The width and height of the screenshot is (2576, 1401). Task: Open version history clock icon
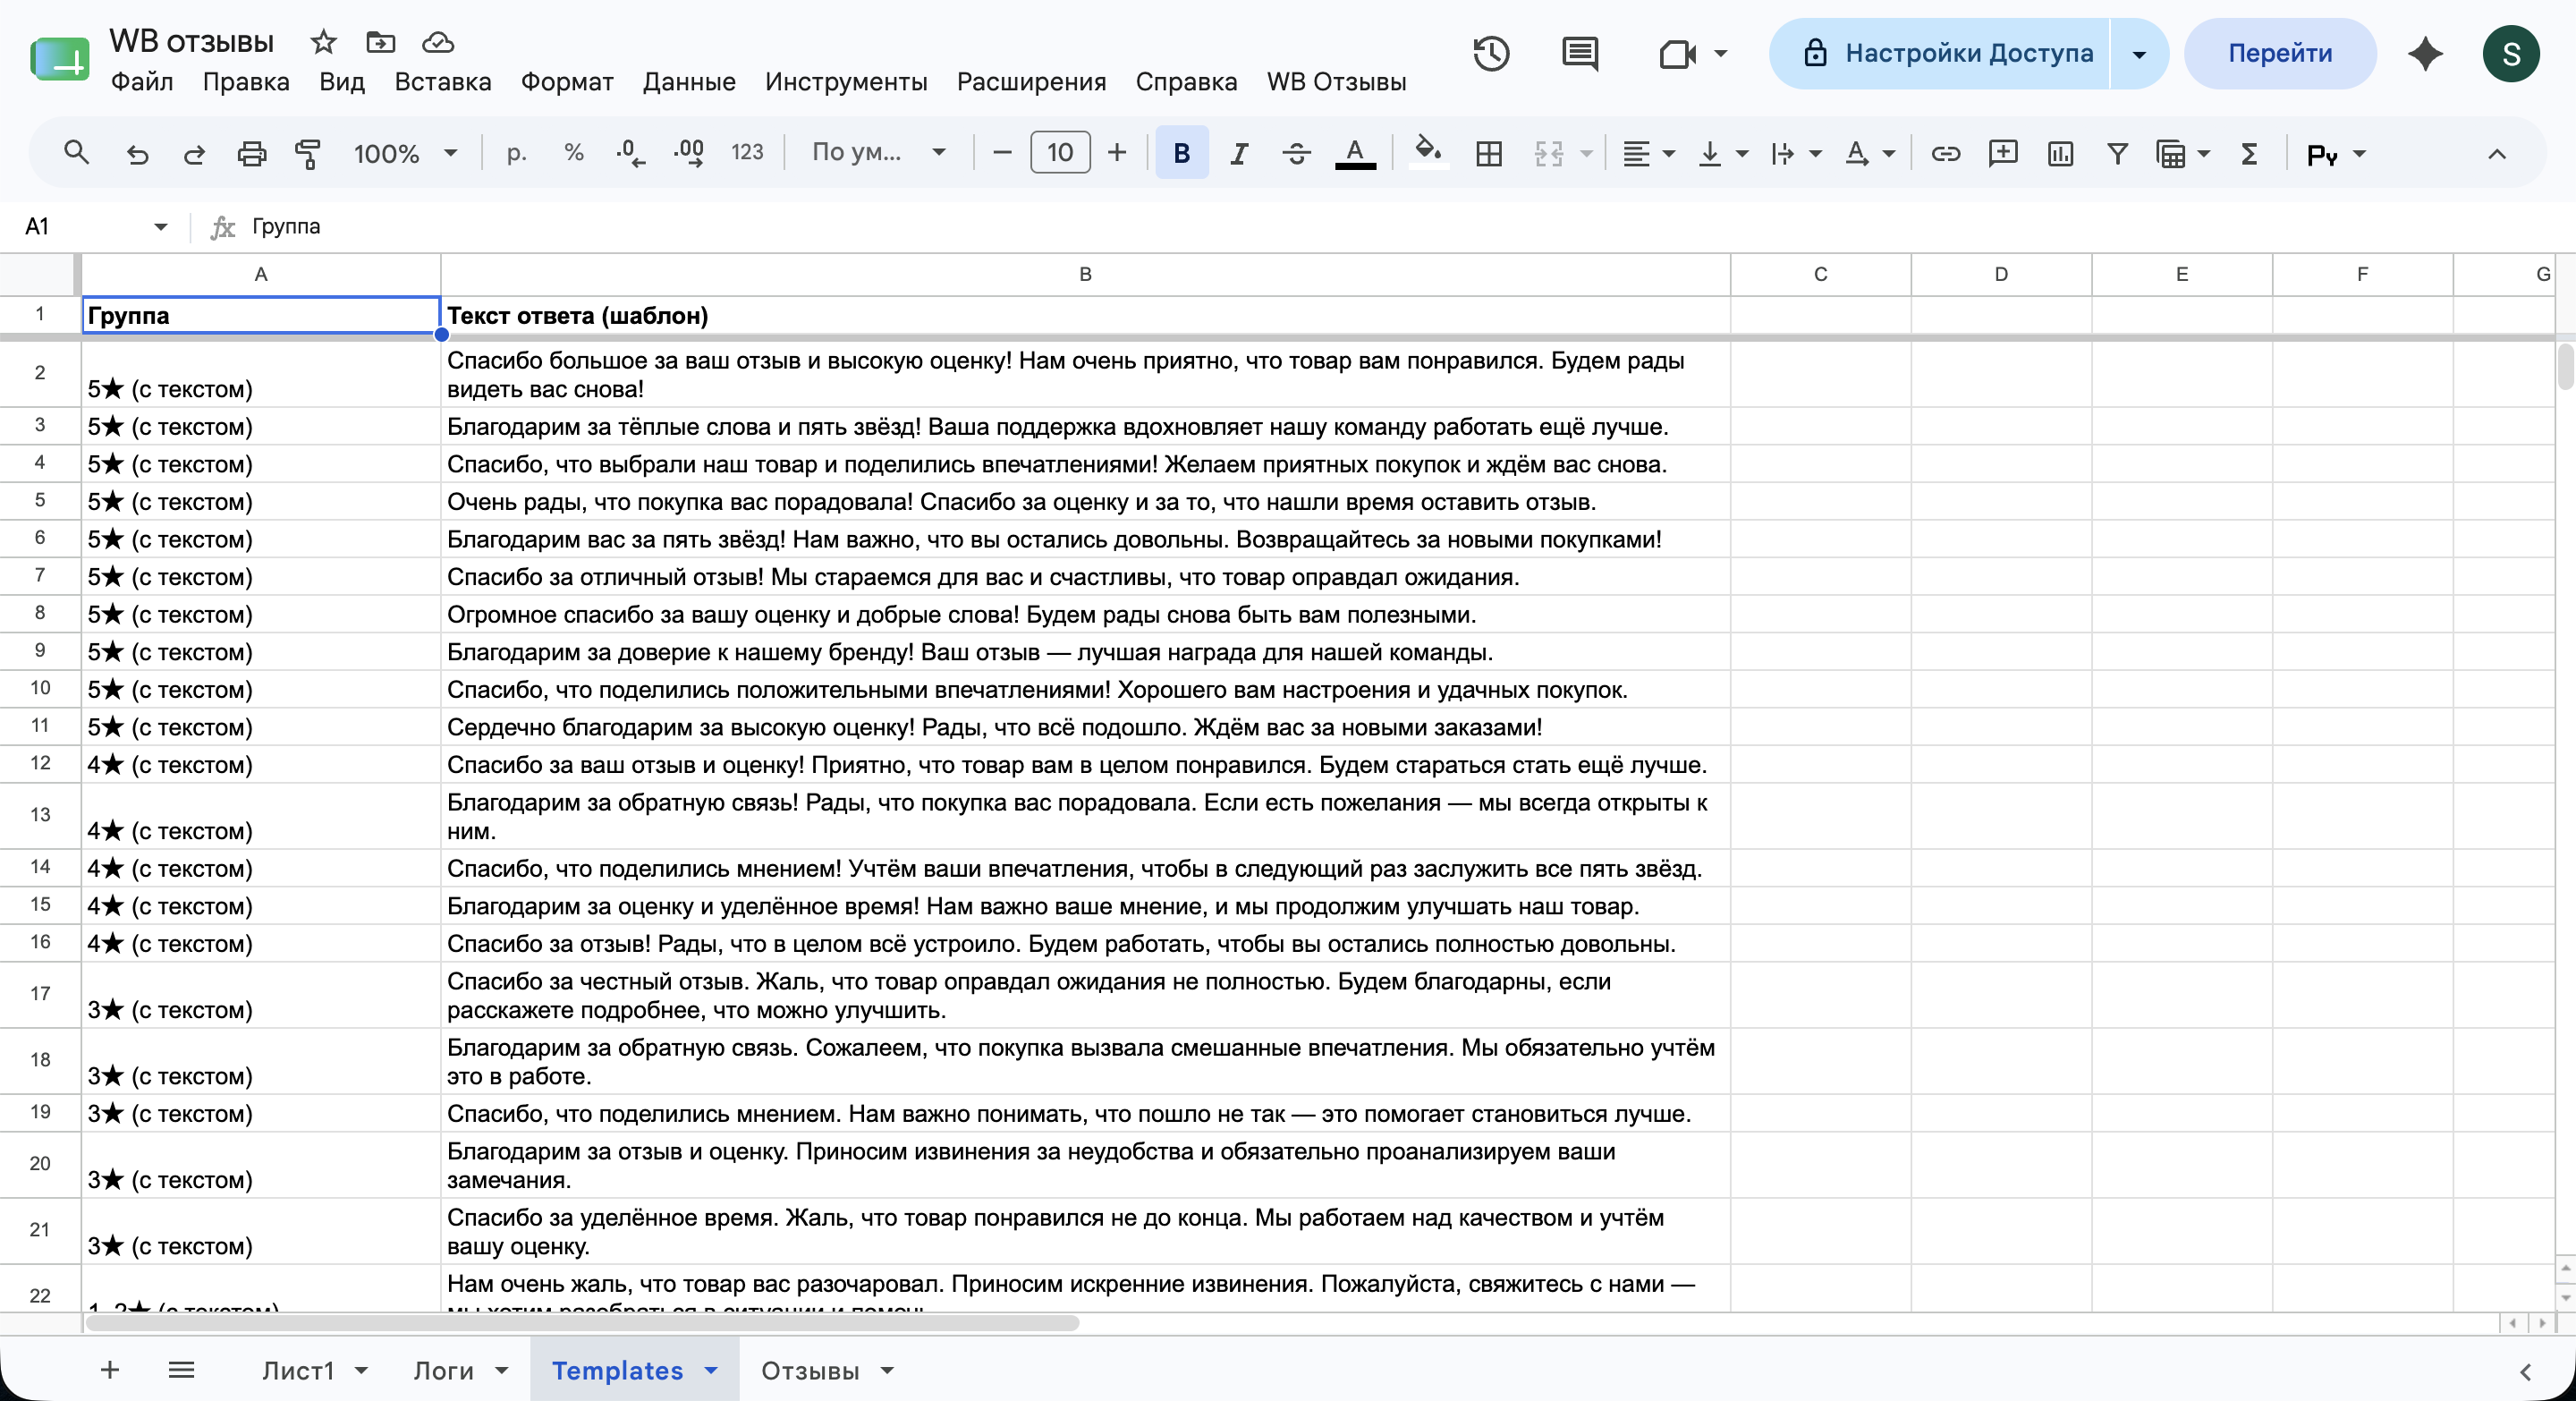[1491, 54]
